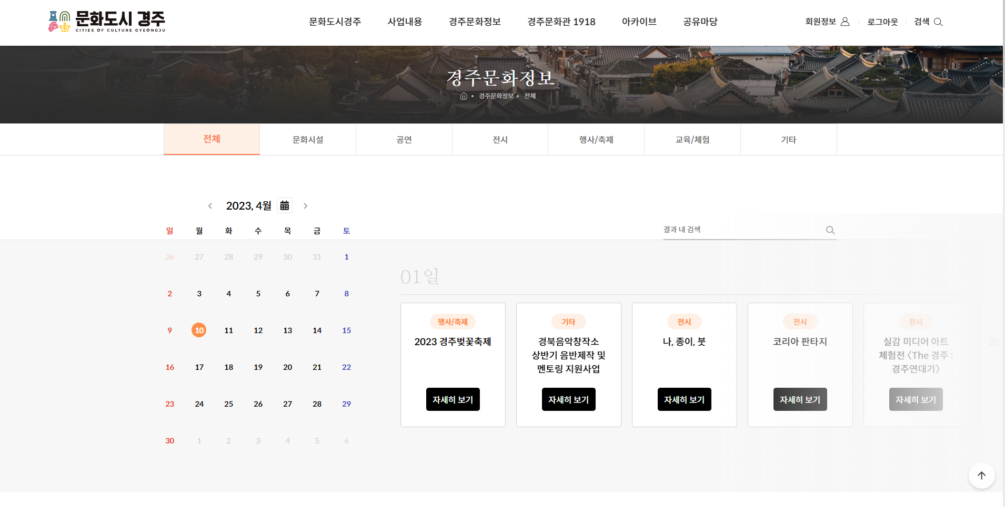The width and height of the screenshot is (1005, 507).
Task: Switch to the 교육/체험 tab
Action: click(692, 140)
